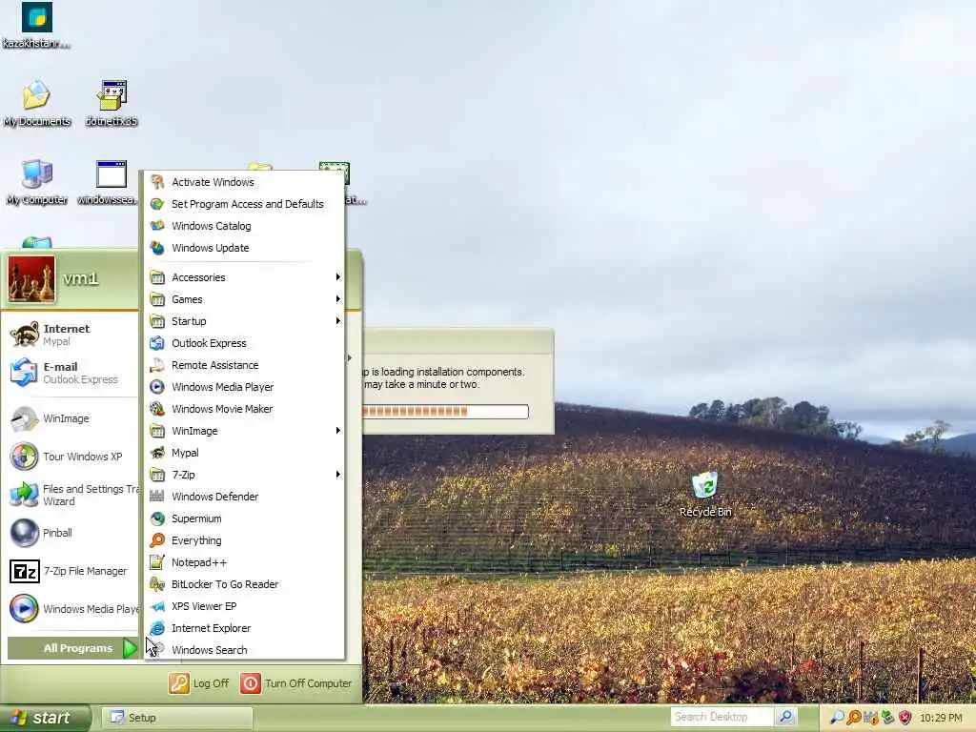Click Everything search icon

pos(157,540)
